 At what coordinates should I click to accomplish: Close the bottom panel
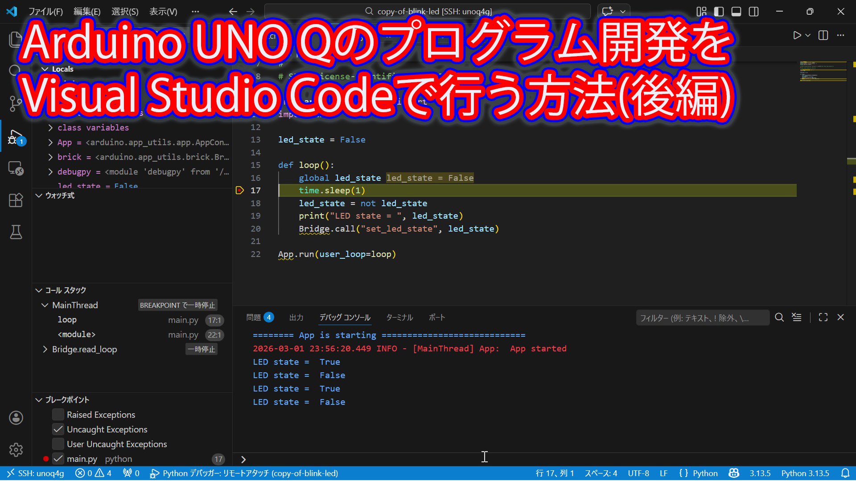840,317
